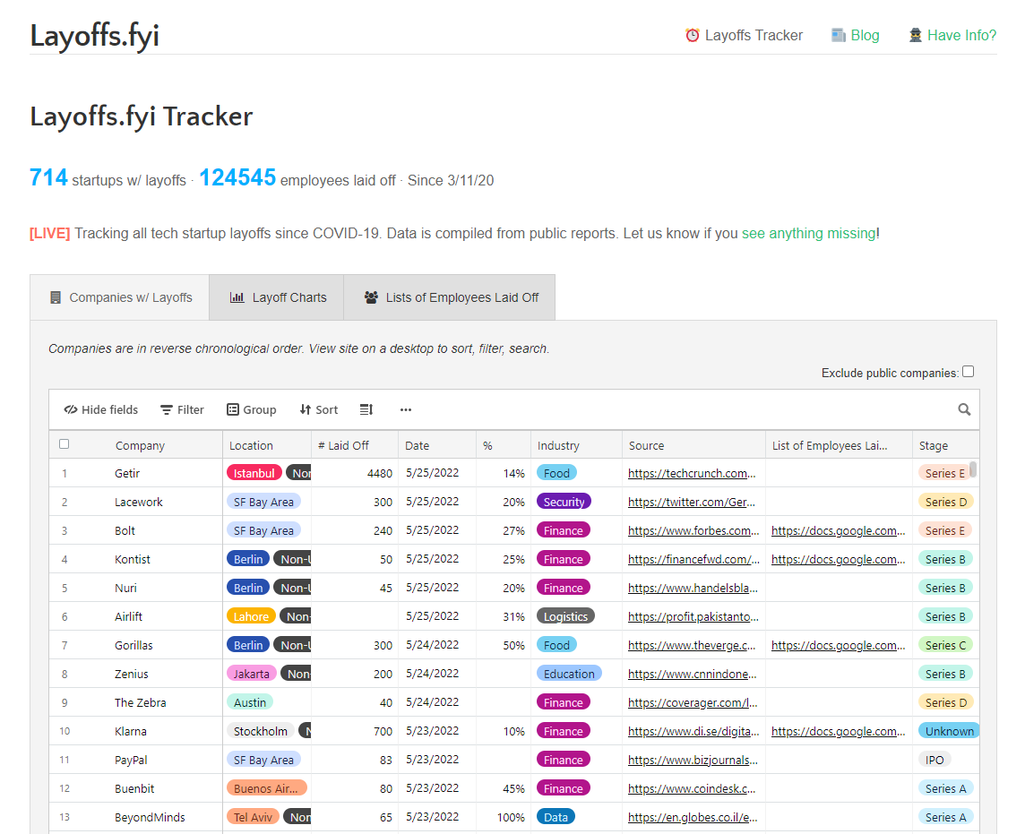
Task: Click the Logistics industry tag for Airlift
Action: tap(565, 616)
